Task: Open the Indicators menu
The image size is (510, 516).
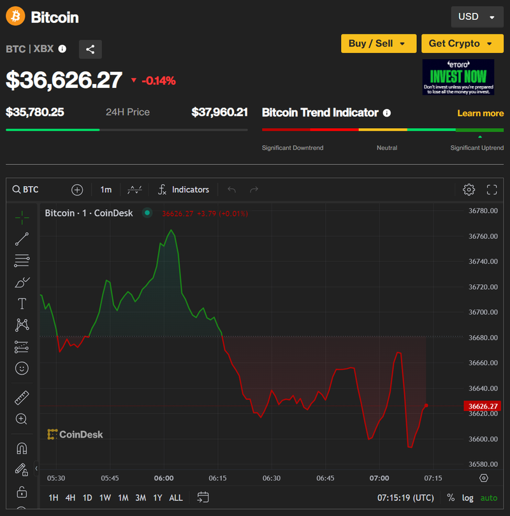Action: (183, 189)
